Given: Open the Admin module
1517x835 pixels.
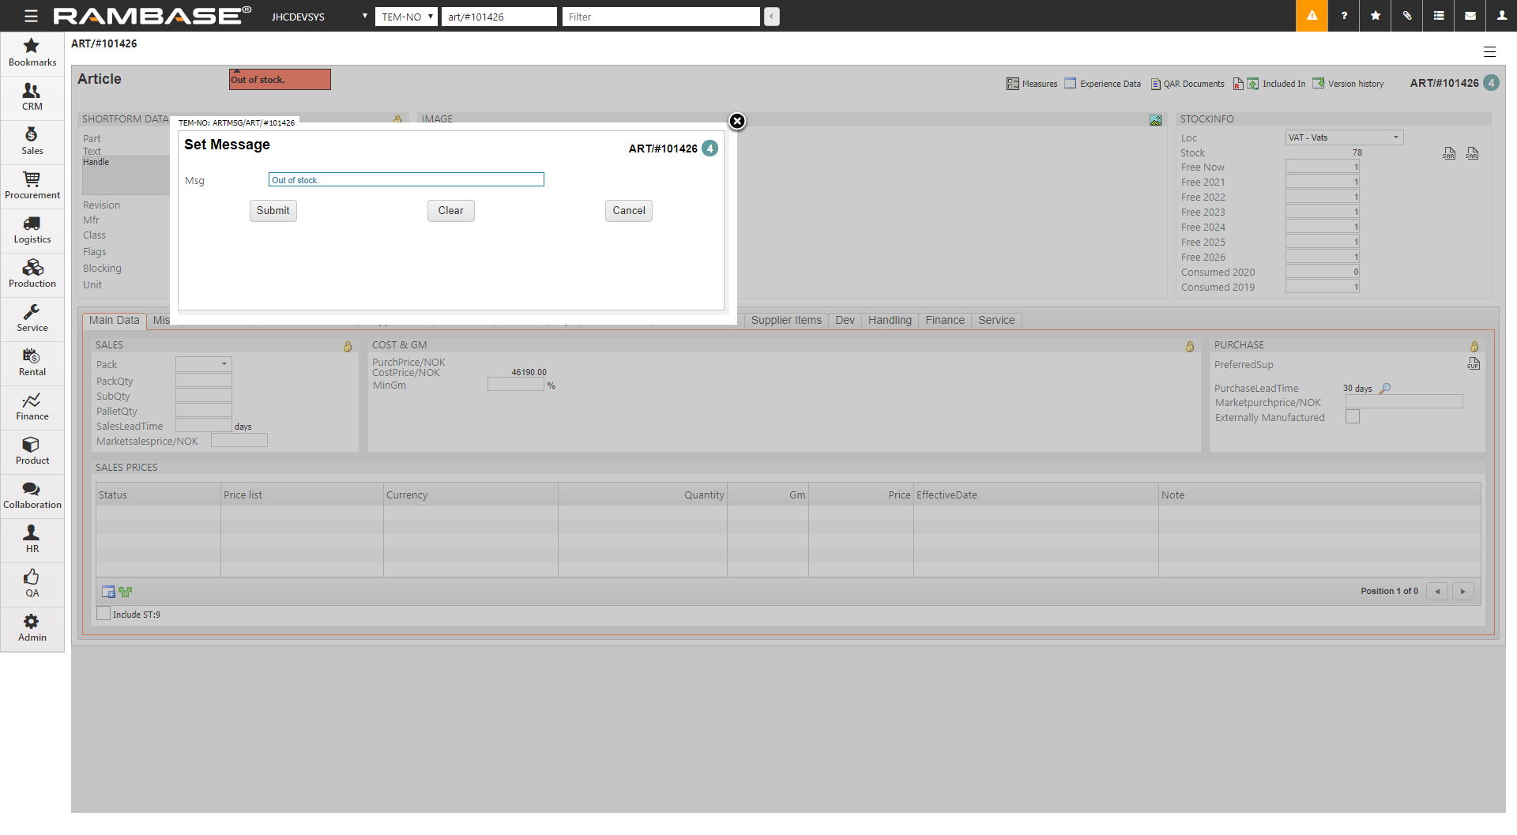Looking at the screenshot, I should (x=32, y=628).
